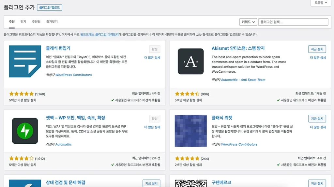Open WordPress Contributors link under 클래식 위젯
Viewport: 334px width, 187px height.
point(239,144)
